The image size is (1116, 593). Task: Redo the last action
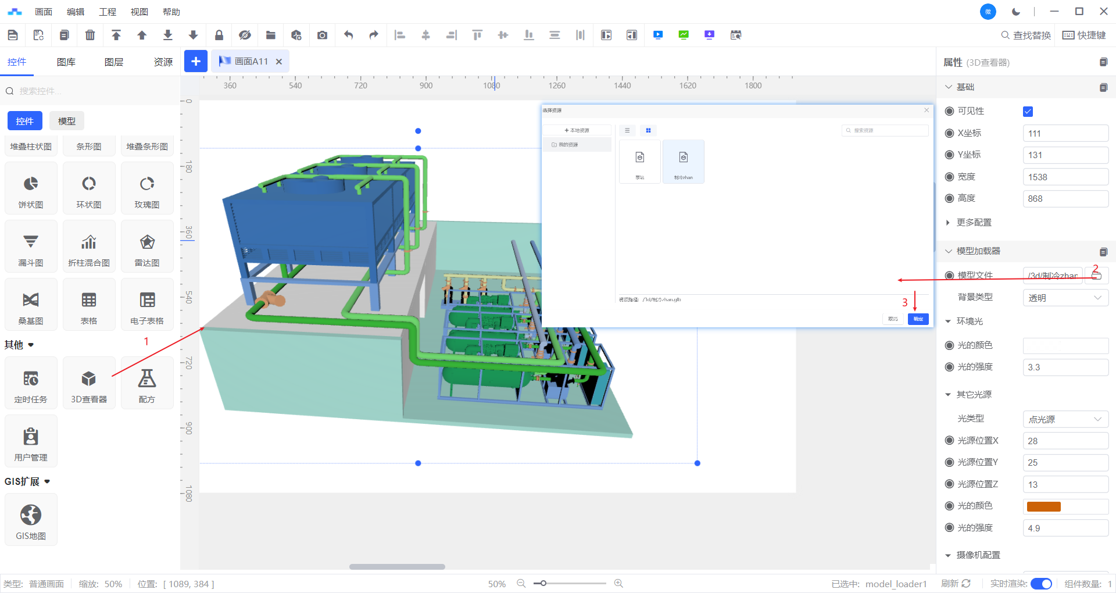pos(374,35)
